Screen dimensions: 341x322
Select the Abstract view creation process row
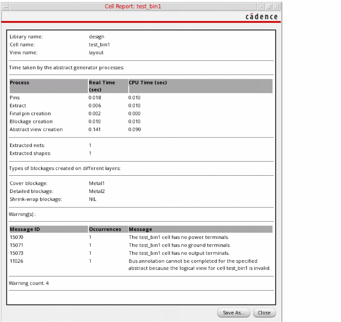(36, 129)
